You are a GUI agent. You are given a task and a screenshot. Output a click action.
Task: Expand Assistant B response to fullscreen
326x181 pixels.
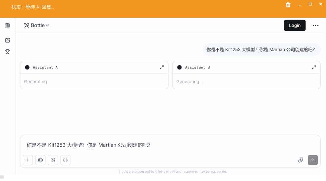314,67
